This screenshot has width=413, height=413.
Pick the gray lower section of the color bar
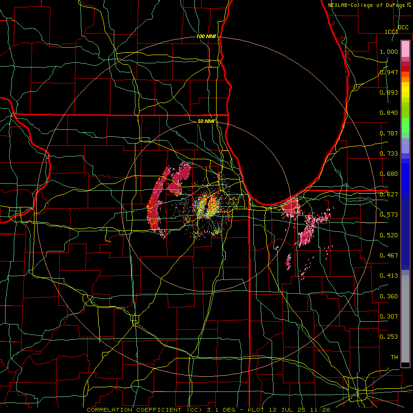[x=405, y=319]
